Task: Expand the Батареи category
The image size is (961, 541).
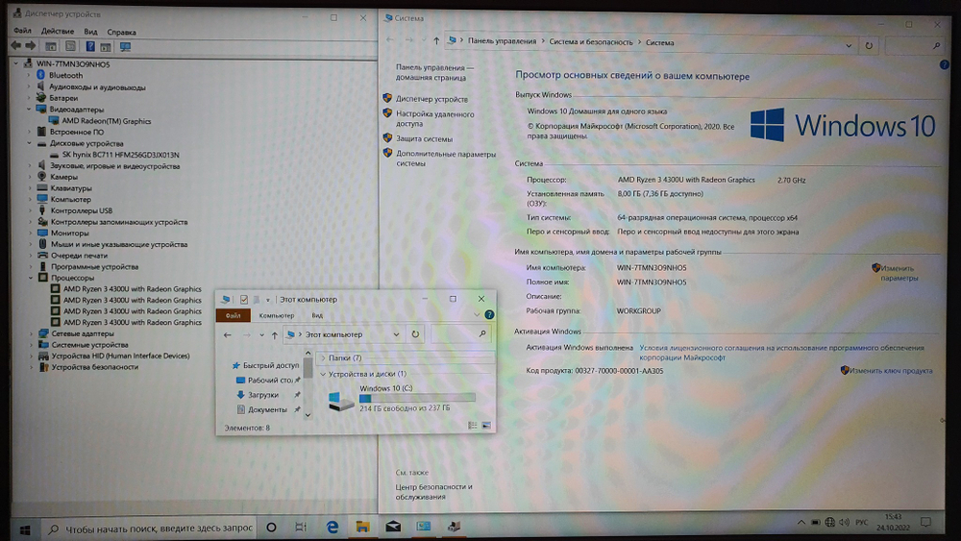Action: (x=29, y=98)
